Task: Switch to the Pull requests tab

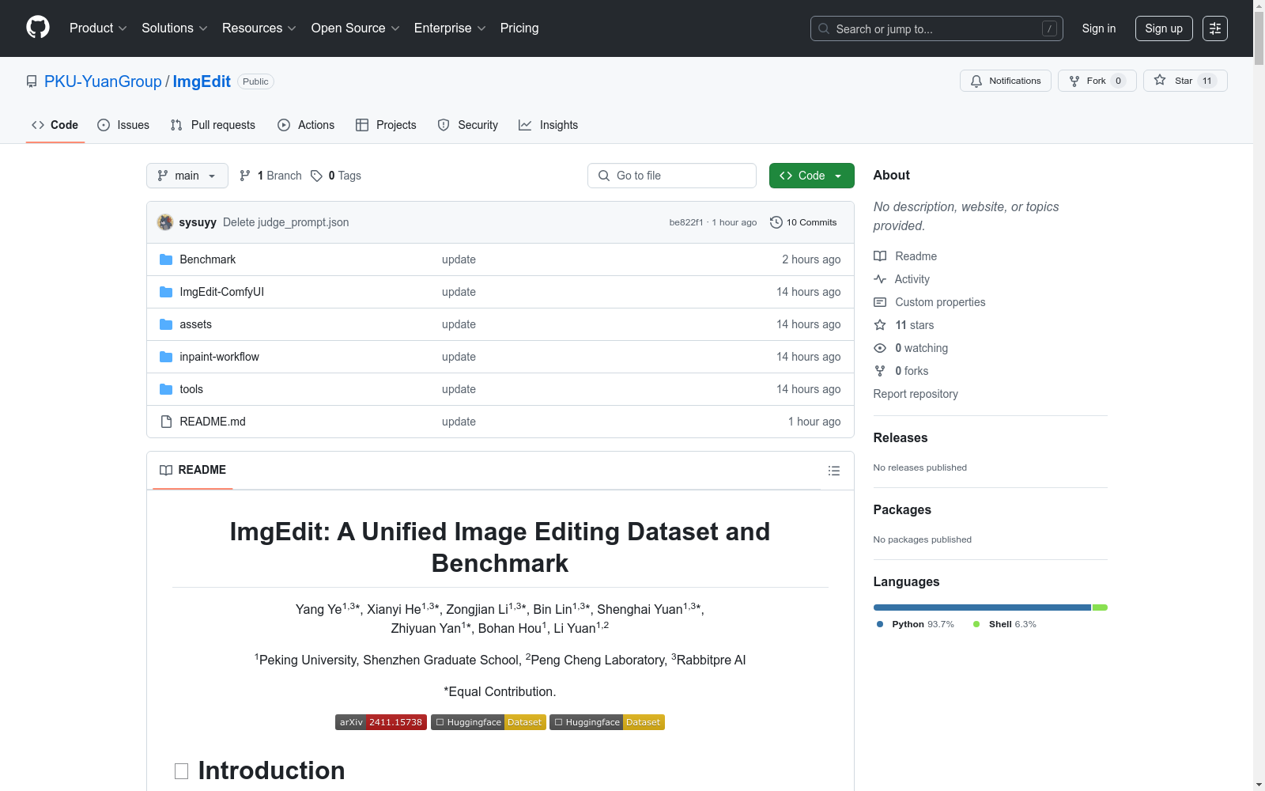Action: click(213, 125)
